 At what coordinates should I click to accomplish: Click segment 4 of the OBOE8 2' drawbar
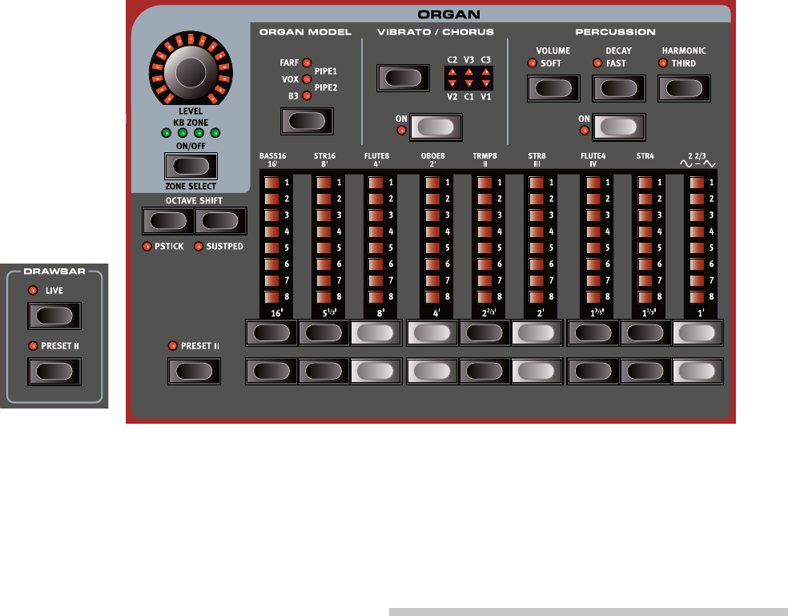pos(432,232)
